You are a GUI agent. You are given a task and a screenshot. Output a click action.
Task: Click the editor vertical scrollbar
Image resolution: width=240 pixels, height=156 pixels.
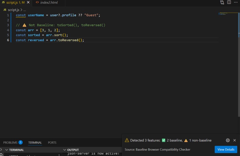click(x=239, y=64)
